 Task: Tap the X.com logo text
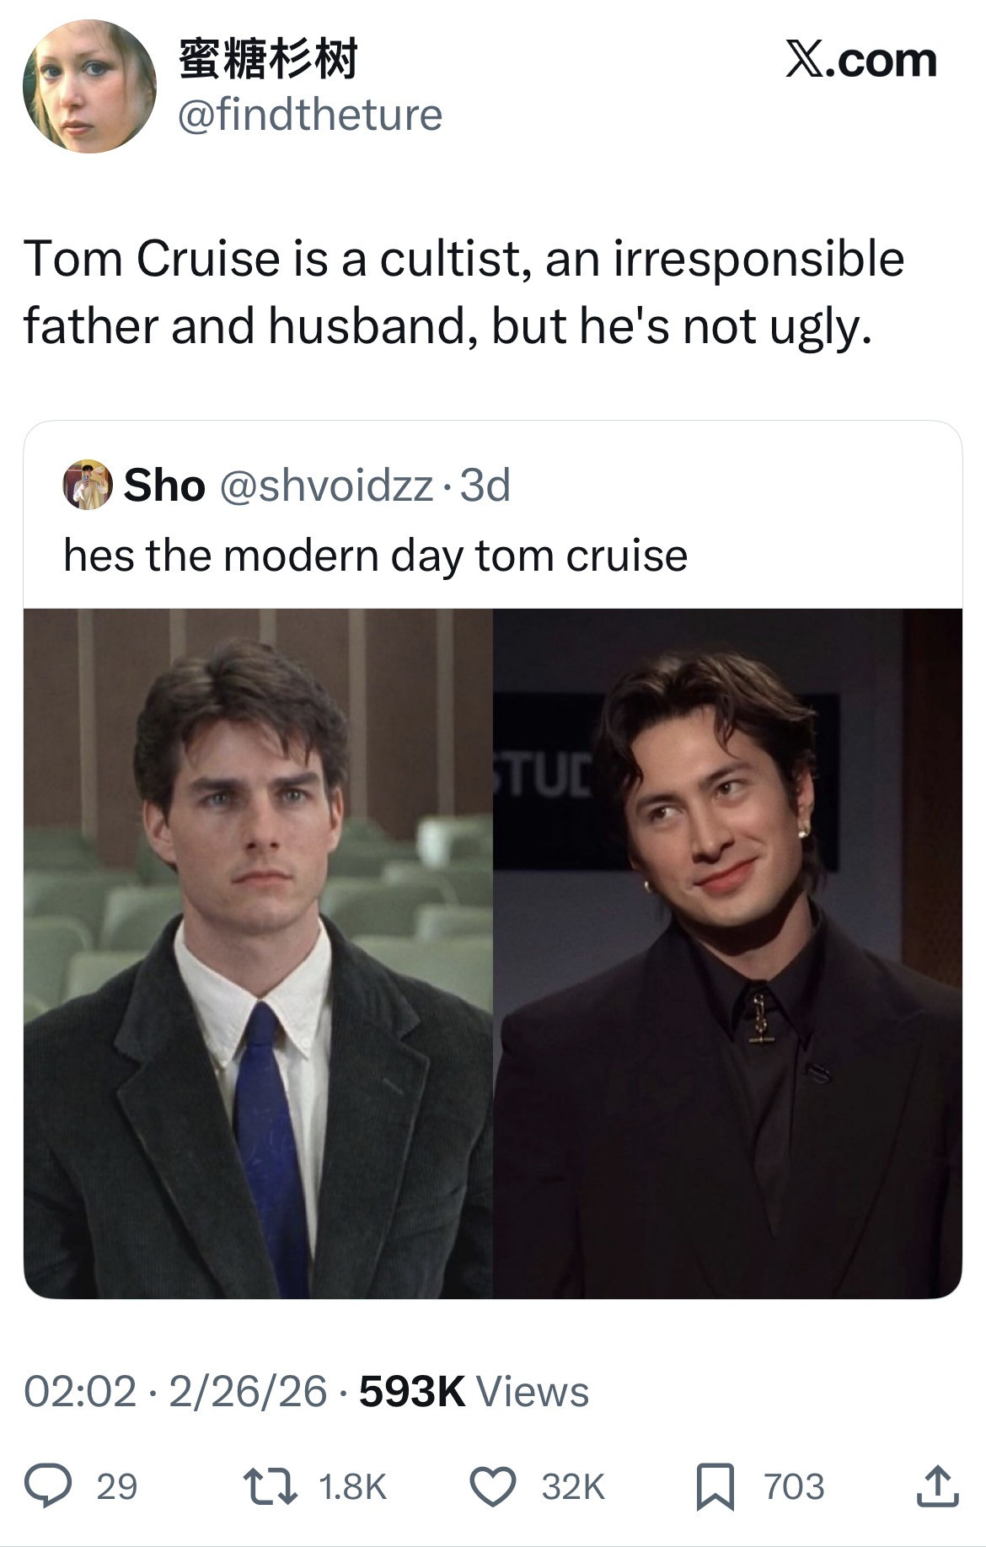tap(860, 60)
